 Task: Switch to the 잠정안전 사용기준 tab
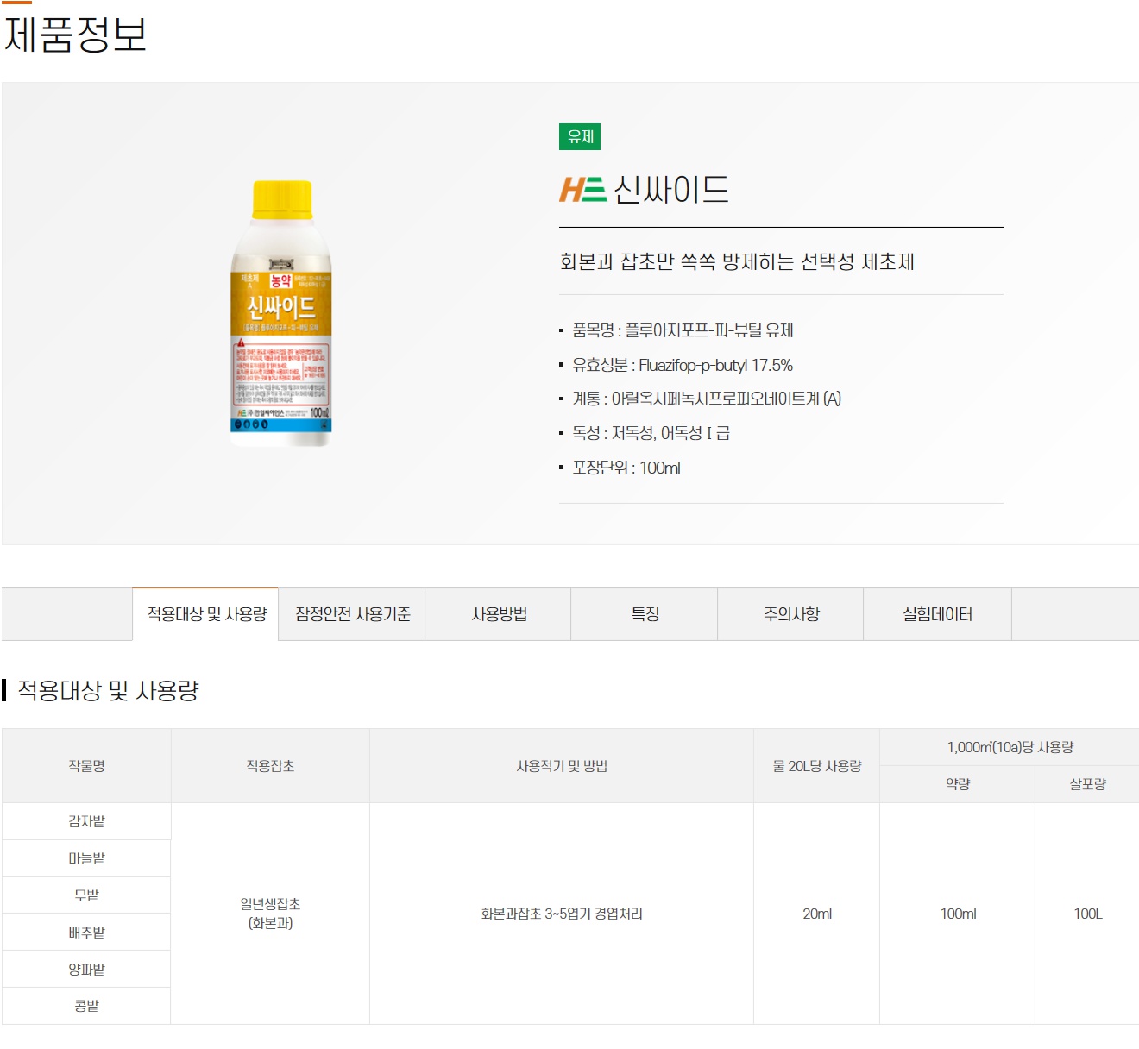coord(352,614)
